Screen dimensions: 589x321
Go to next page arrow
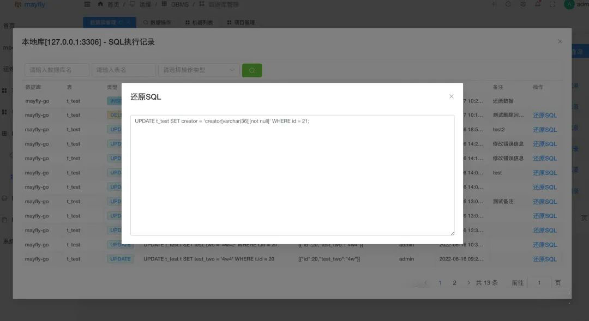(468, 283)
